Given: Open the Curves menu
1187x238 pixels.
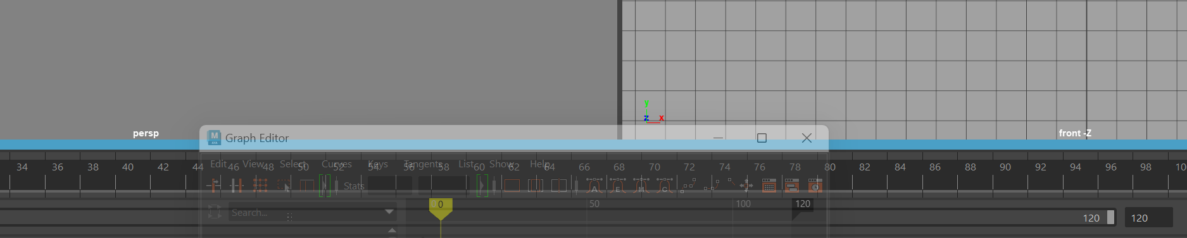Looking at the screenshot, I should pyautogui.click(x=337, y=164).
